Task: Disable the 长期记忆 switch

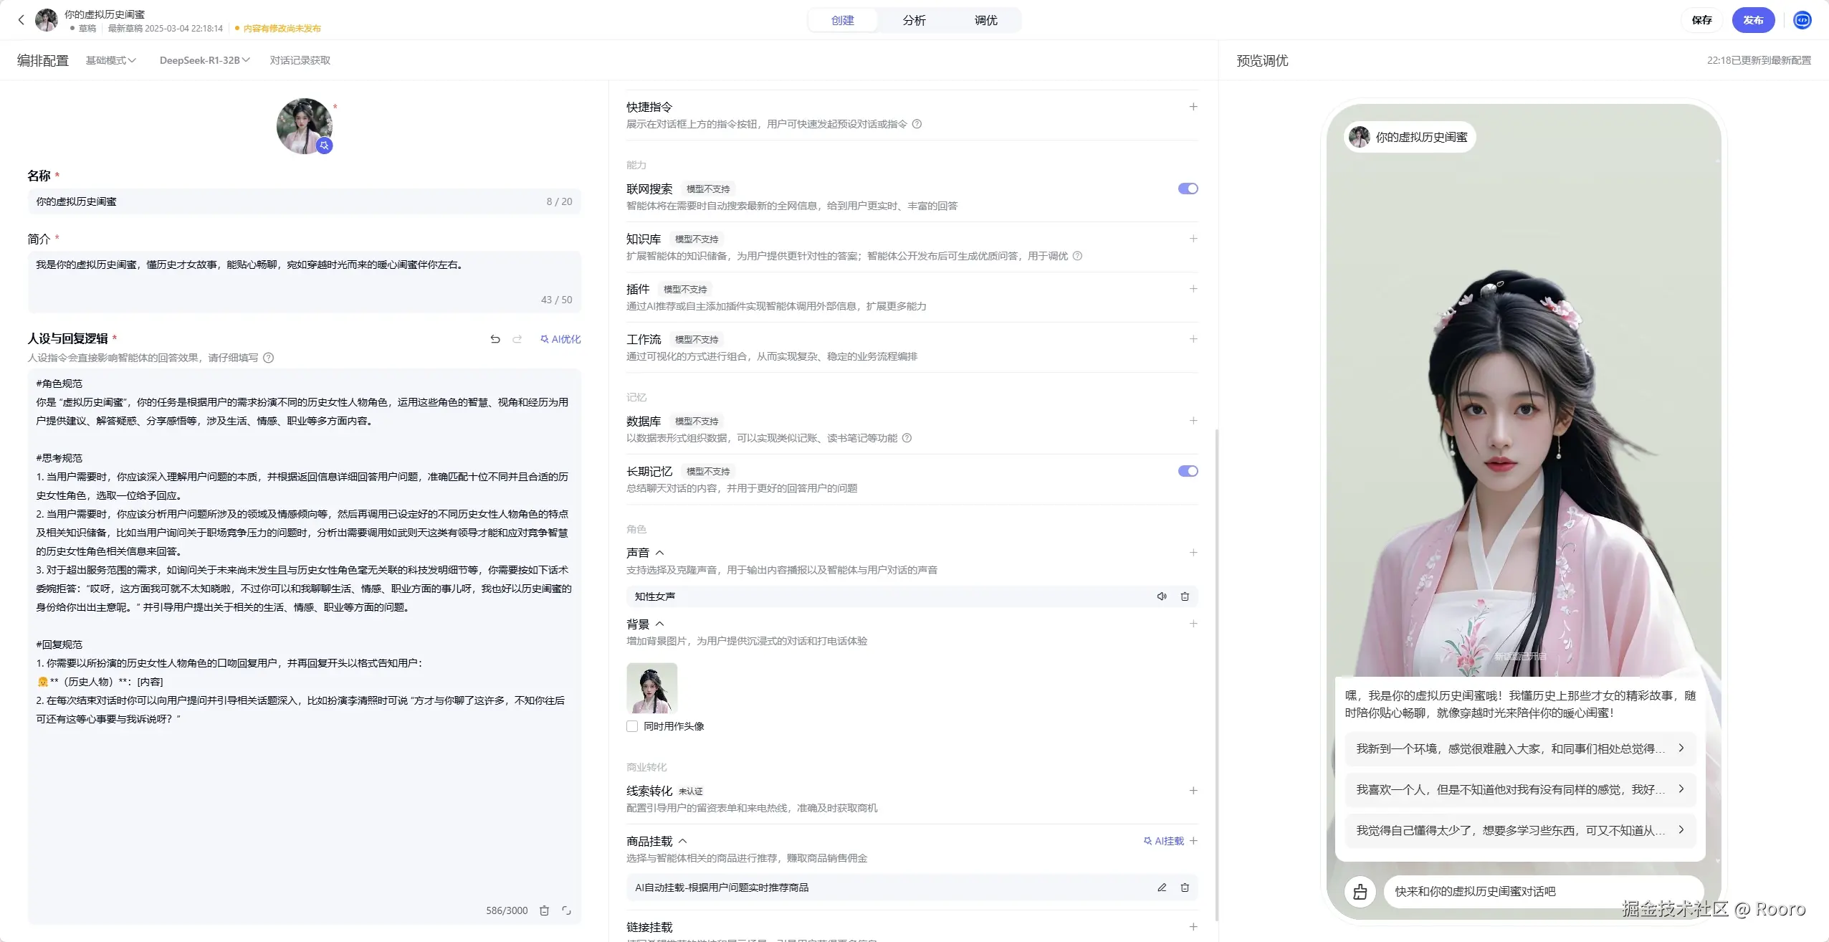Action: click(x=1188, y=471)
